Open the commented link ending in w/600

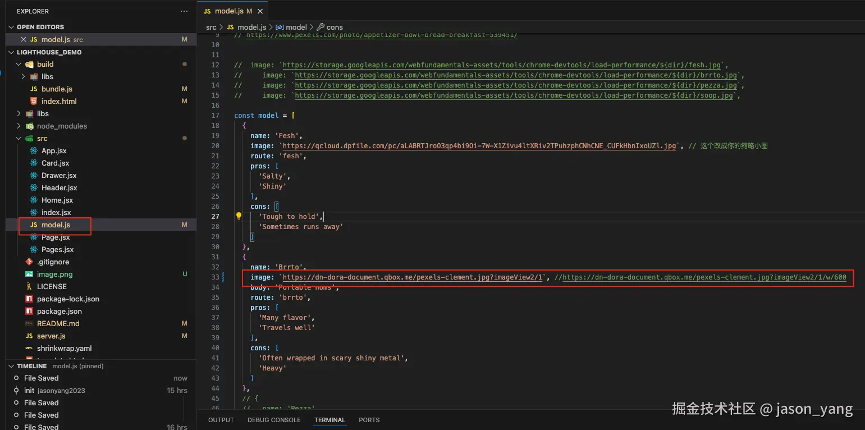coord(704,277)
